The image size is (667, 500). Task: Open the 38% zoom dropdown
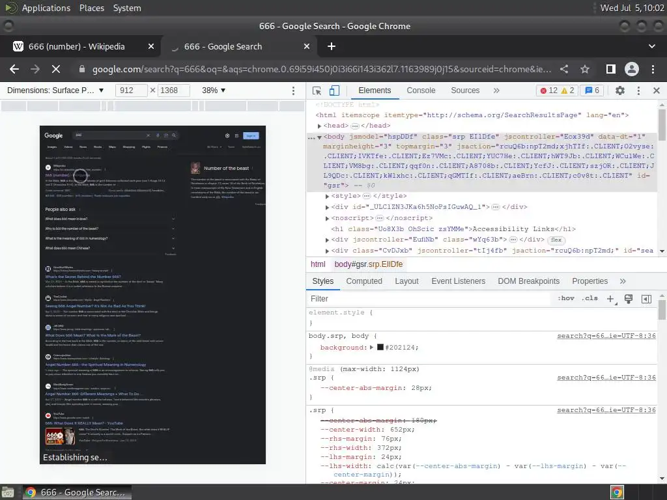click(x=214, y=90)
